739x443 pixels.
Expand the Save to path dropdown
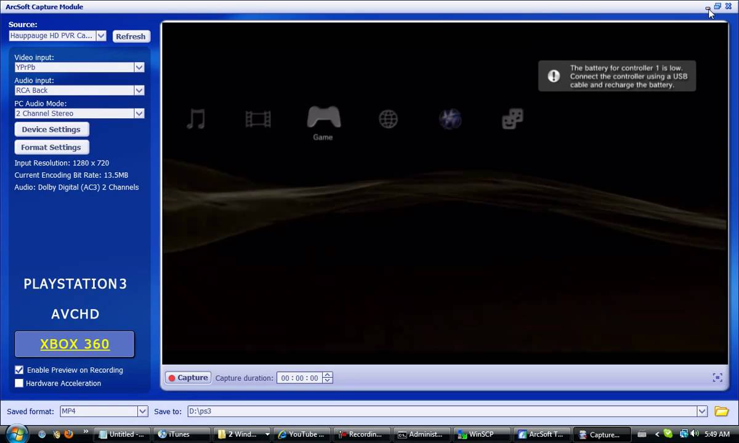coord(701,411)
